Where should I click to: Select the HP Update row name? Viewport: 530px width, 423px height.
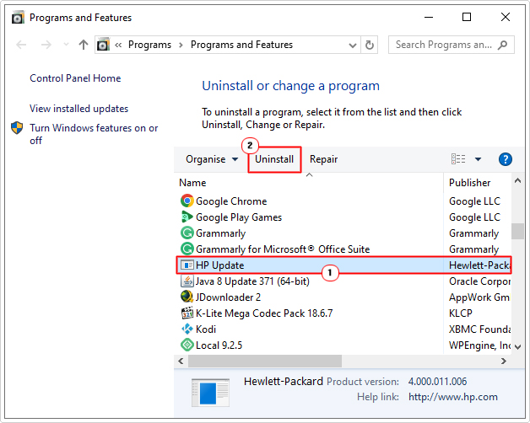coord(219,265)
